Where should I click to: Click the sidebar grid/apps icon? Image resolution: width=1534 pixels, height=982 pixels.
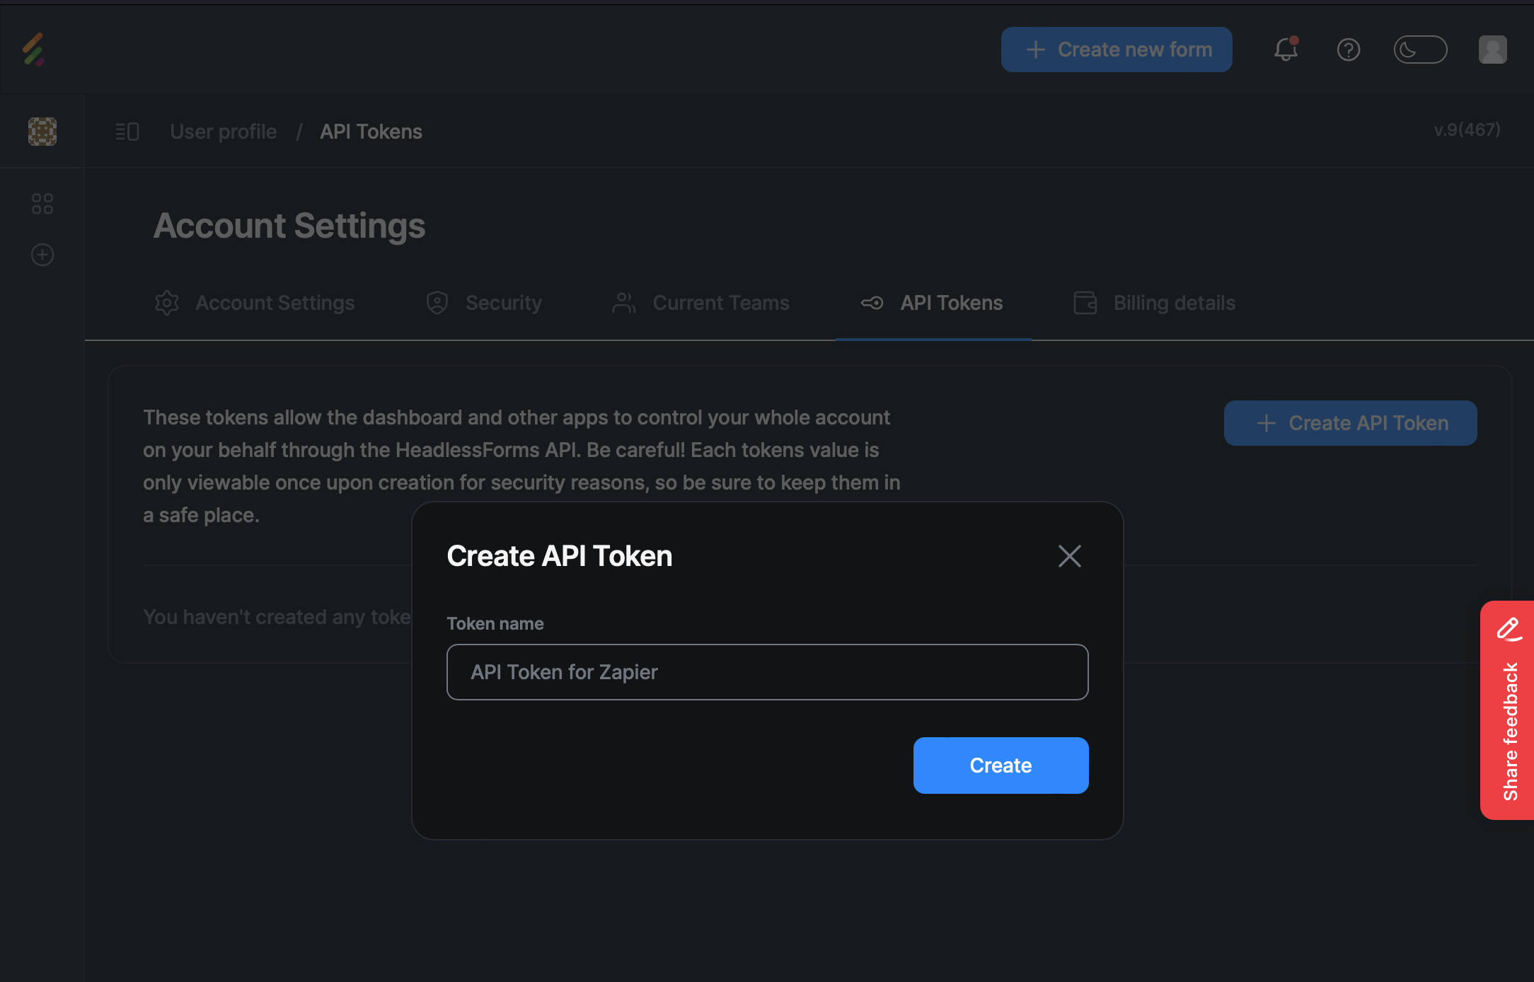point(42,204)
